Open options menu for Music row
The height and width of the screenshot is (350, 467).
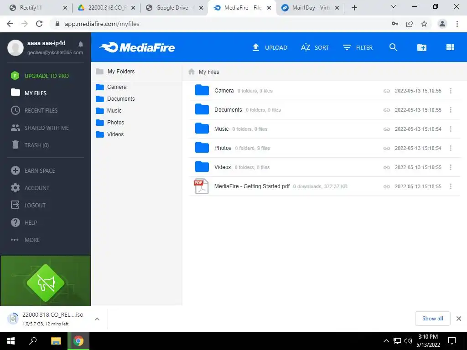tap(451, 129)
